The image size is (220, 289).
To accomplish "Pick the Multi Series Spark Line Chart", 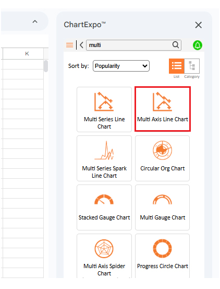I will (x=104, y=158).
